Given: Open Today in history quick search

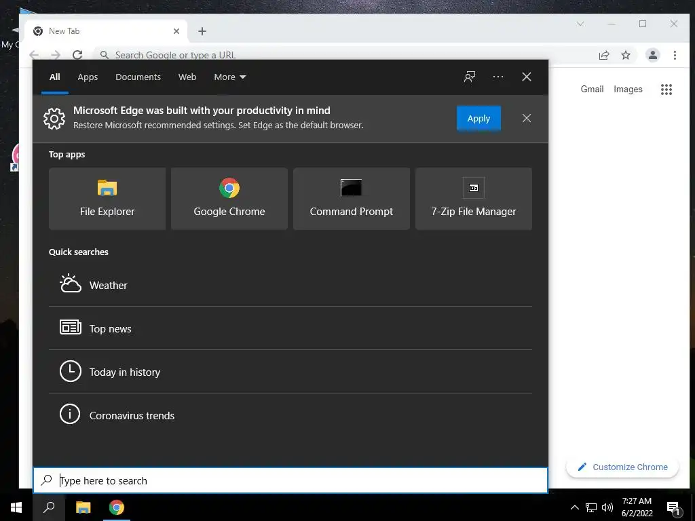Looking at the screenshot, I should coord(290,372).
